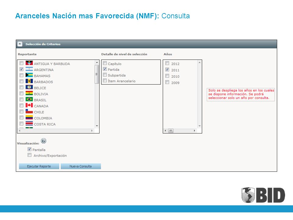Check the BAHAMAS checkbox
This screenshot has width=293, height=220.
[21, 75]
